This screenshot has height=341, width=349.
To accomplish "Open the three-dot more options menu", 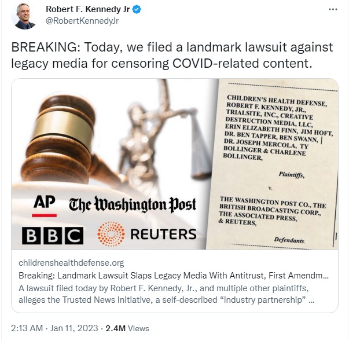I will 333,9.
